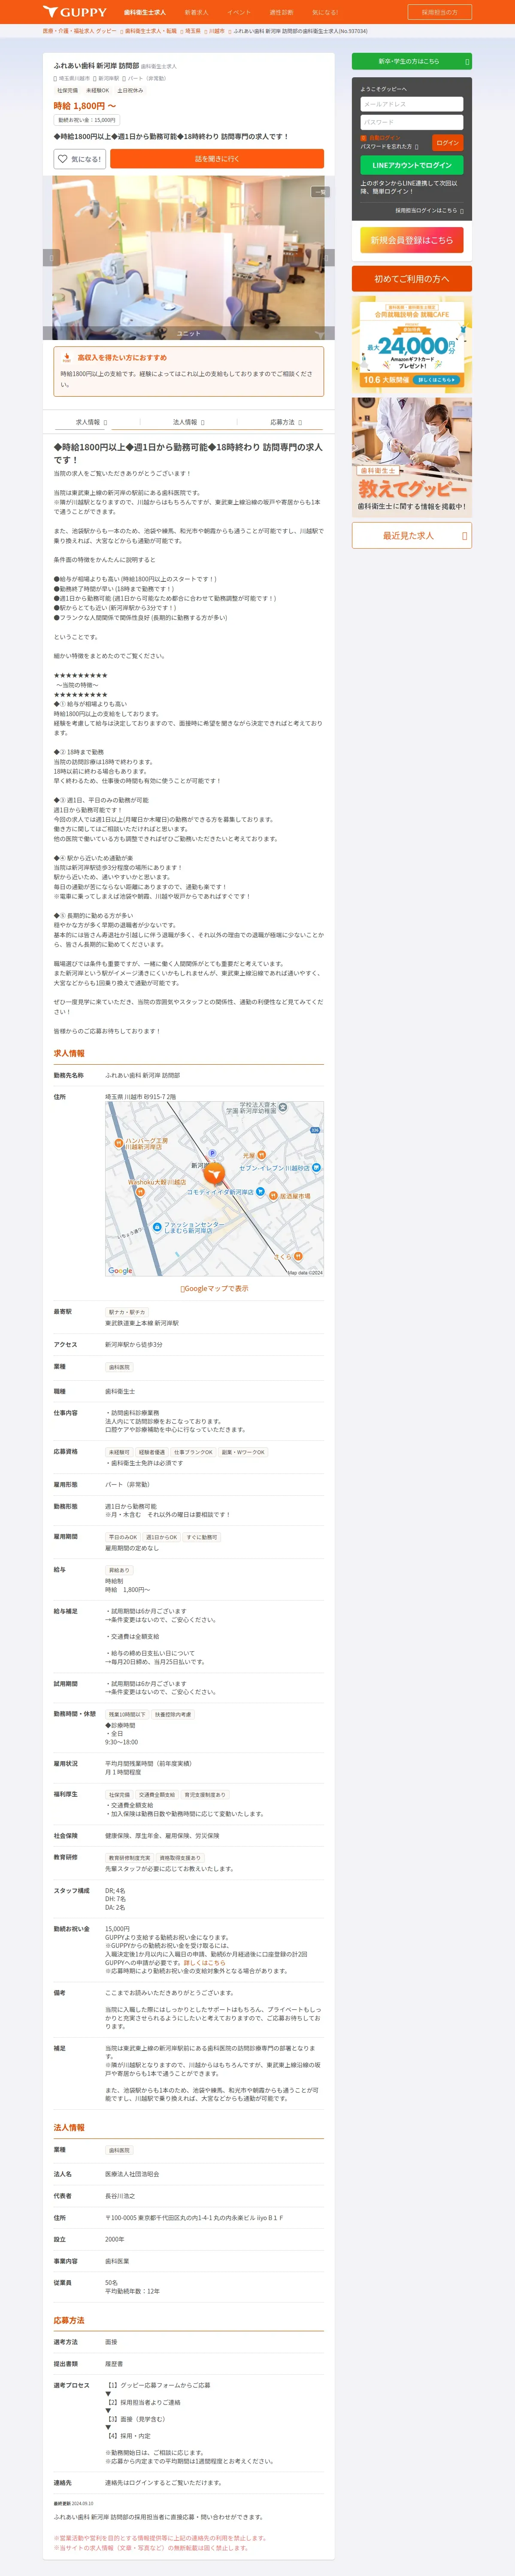Open the 教えてグッピー banner image
Screen dimensions: 515x2576
coord(411,456)
